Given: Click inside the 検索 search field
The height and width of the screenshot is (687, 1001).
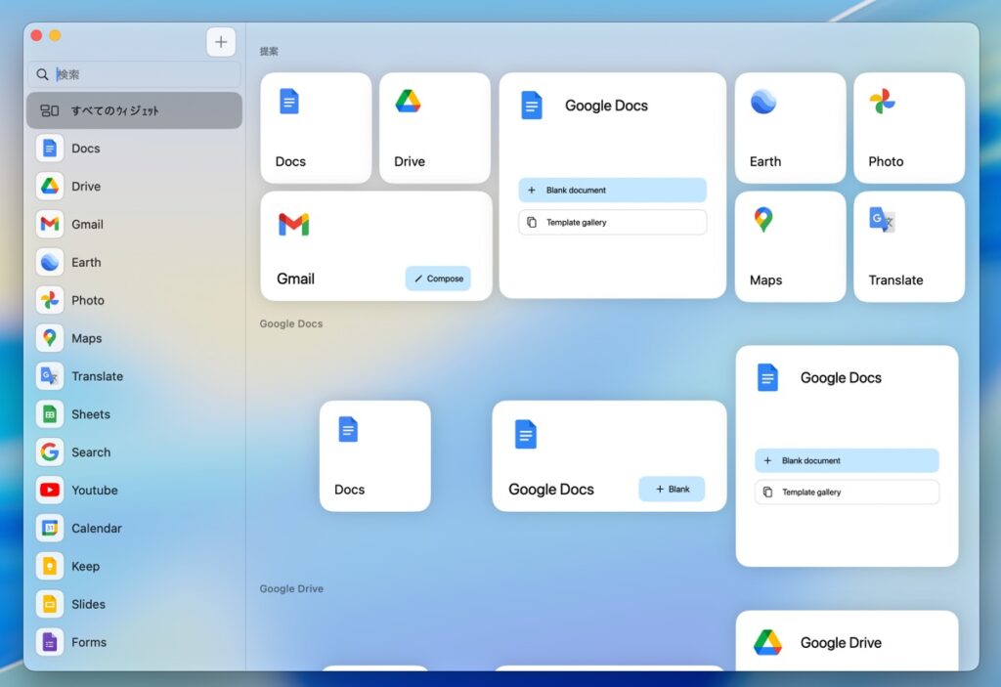Looking at the screenshot, I should point(142,74).
